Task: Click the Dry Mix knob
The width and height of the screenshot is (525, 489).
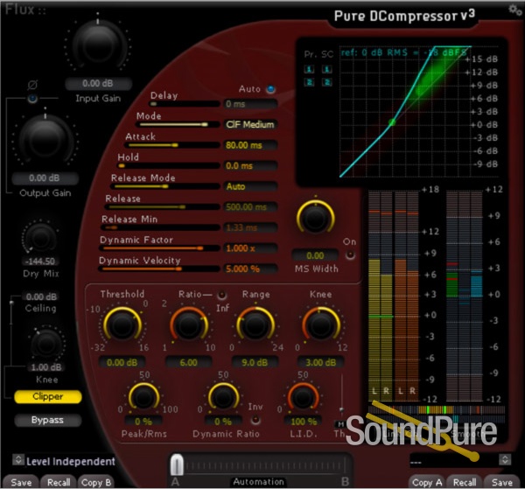Action: tap(40, 238)
